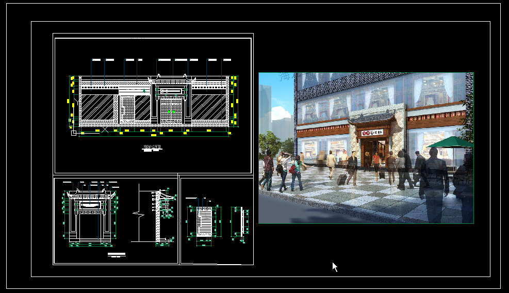The height and width of the screenshot is (293, 509).
Task: Click the distant skyscraper at the rendering's left
Action: [x=266, y=106]
